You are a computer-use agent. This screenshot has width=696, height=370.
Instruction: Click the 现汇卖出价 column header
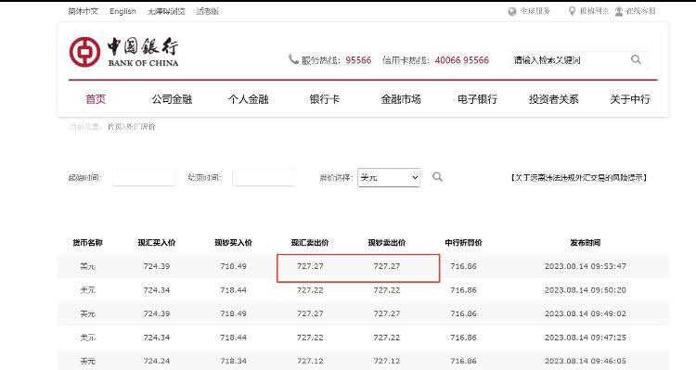point(310,243)
